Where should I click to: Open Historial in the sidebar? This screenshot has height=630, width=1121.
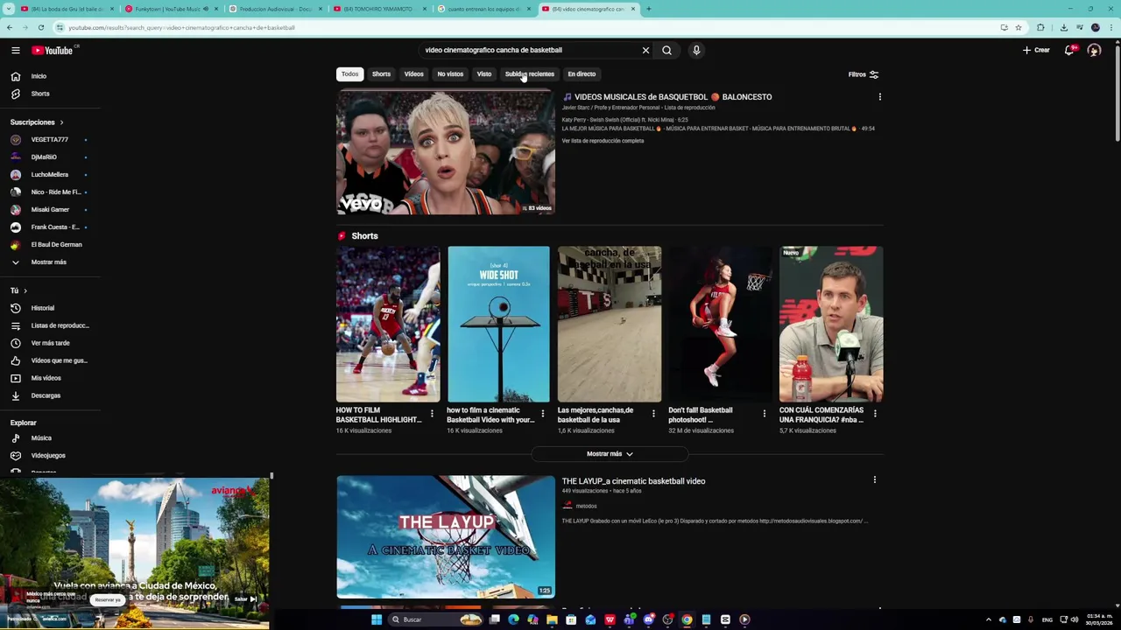42,308
